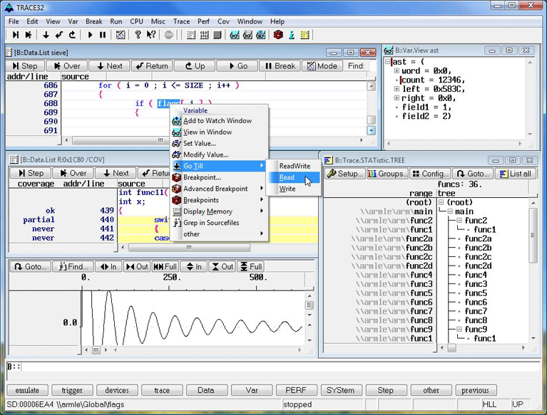Collapse the 'ast' structure root node
Image resolution: width=547 pixels, height=415 pixels.
pyautogui.click(x=388, y=61)
